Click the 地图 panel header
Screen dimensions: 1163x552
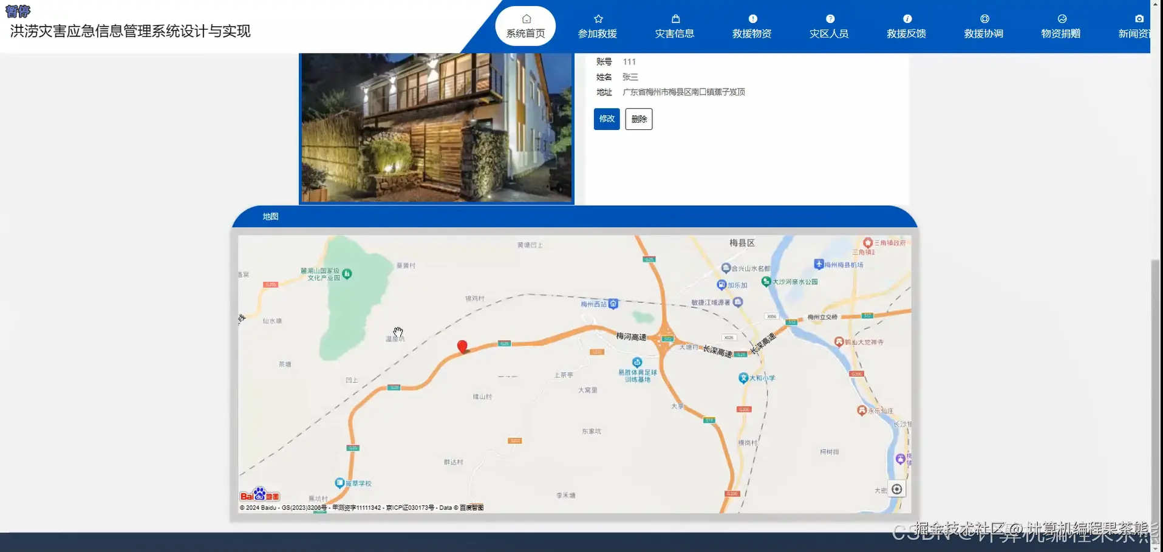pyautogui.click(x=575, y=217)
